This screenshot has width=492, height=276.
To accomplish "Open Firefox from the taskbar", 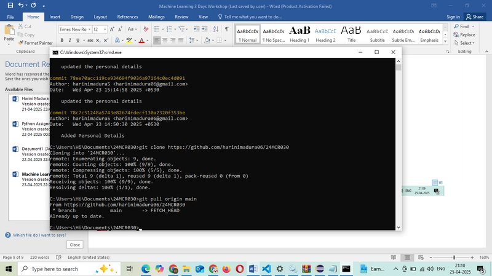I will tap(226, 269).
